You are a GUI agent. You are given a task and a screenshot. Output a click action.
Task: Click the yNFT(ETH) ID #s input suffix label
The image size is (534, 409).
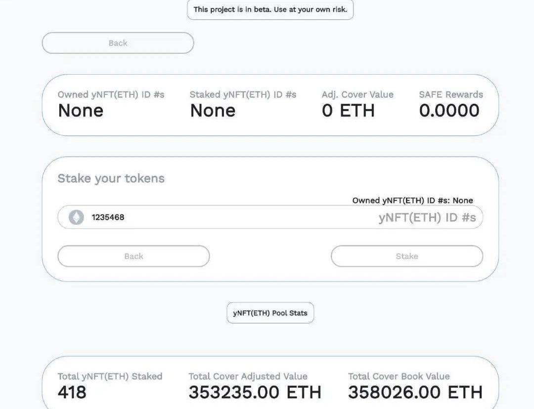427,217
